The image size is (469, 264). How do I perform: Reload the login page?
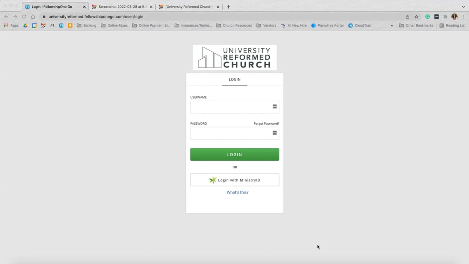pyautogui.click(x=24, y=16)
